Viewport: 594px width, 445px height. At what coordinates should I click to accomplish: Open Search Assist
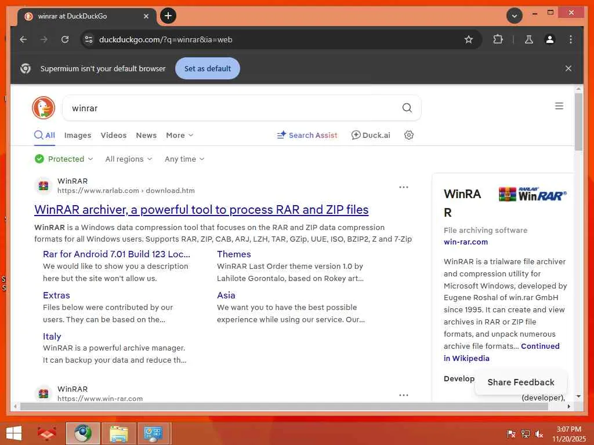click(x=307, y=135)
